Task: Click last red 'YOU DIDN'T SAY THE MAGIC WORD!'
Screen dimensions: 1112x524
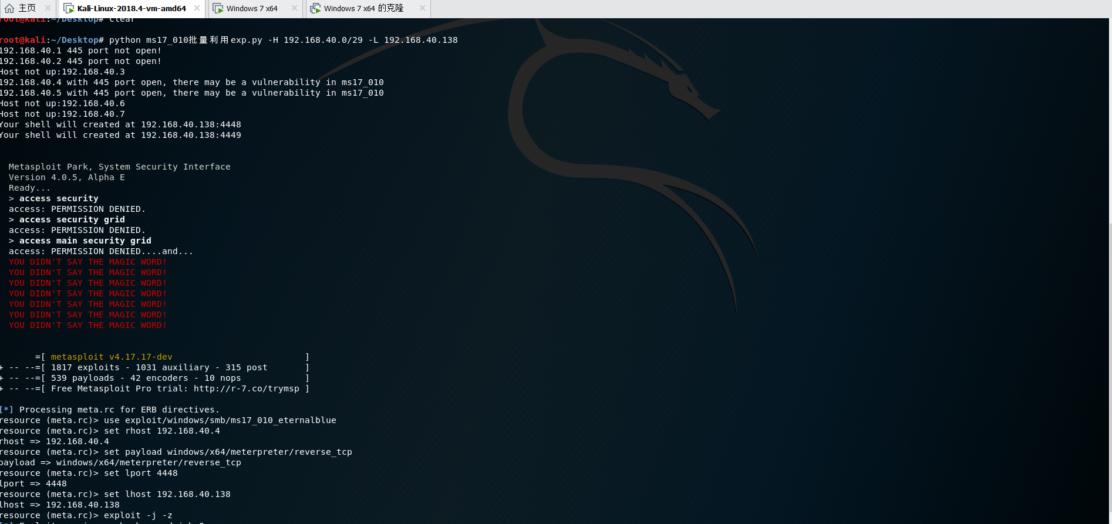Action: pyautogui.click(x=88, y=325)
